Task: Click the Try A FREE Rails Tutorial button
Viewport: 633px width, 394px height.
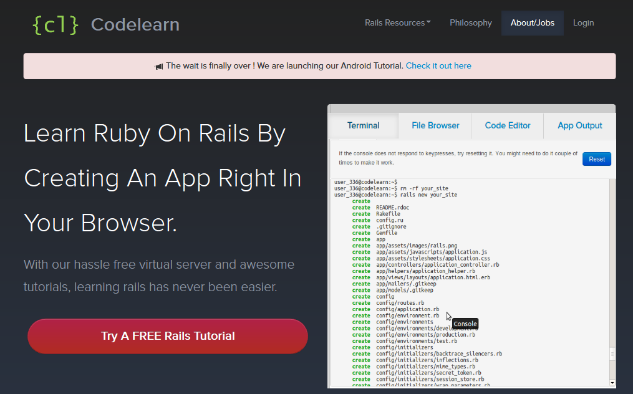Action: (x=168, y=336)
